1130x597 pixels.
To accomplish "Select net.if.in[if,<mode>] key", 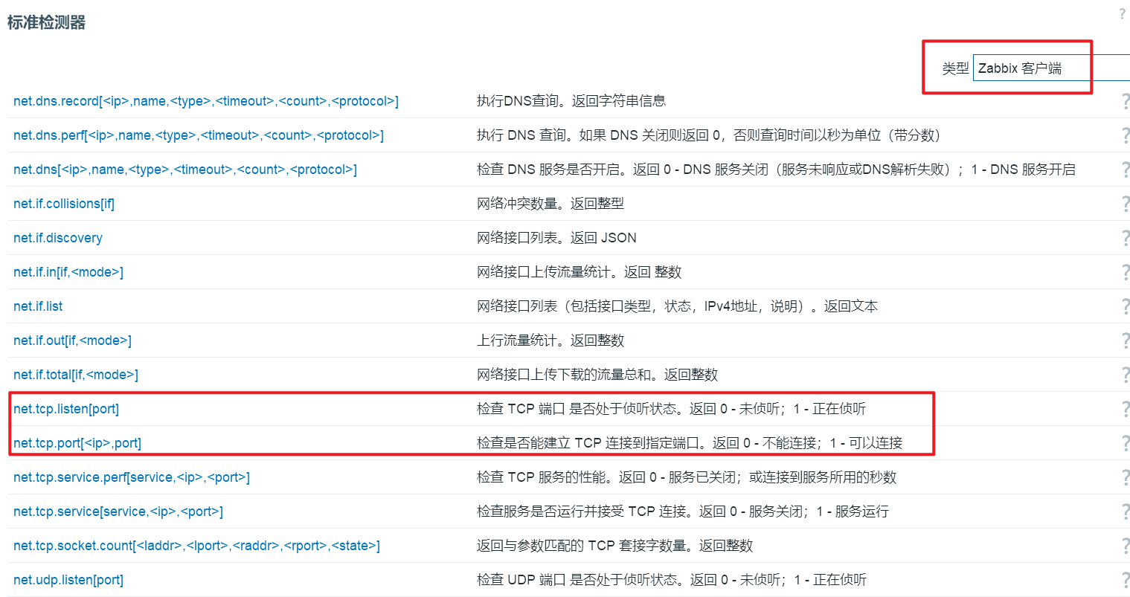I will (68, 272).
